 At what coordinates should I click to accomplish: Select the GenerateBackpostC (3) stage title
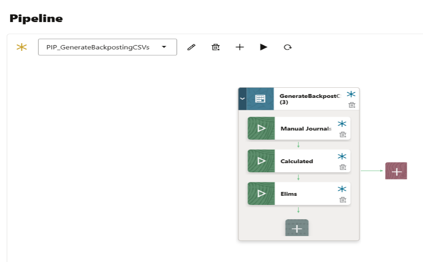point(310,99)
